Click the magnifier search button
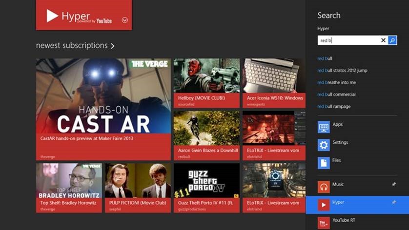 [x=392, y=40]
